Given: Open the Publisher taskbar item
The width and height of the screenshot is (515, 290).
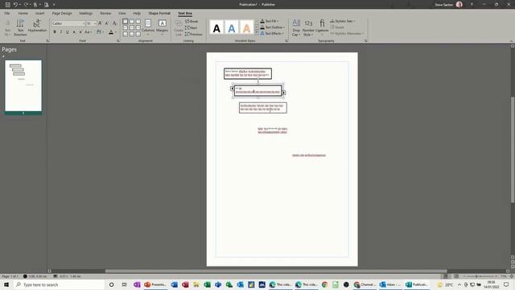Looking at the screenshot, I should (417, 284).
